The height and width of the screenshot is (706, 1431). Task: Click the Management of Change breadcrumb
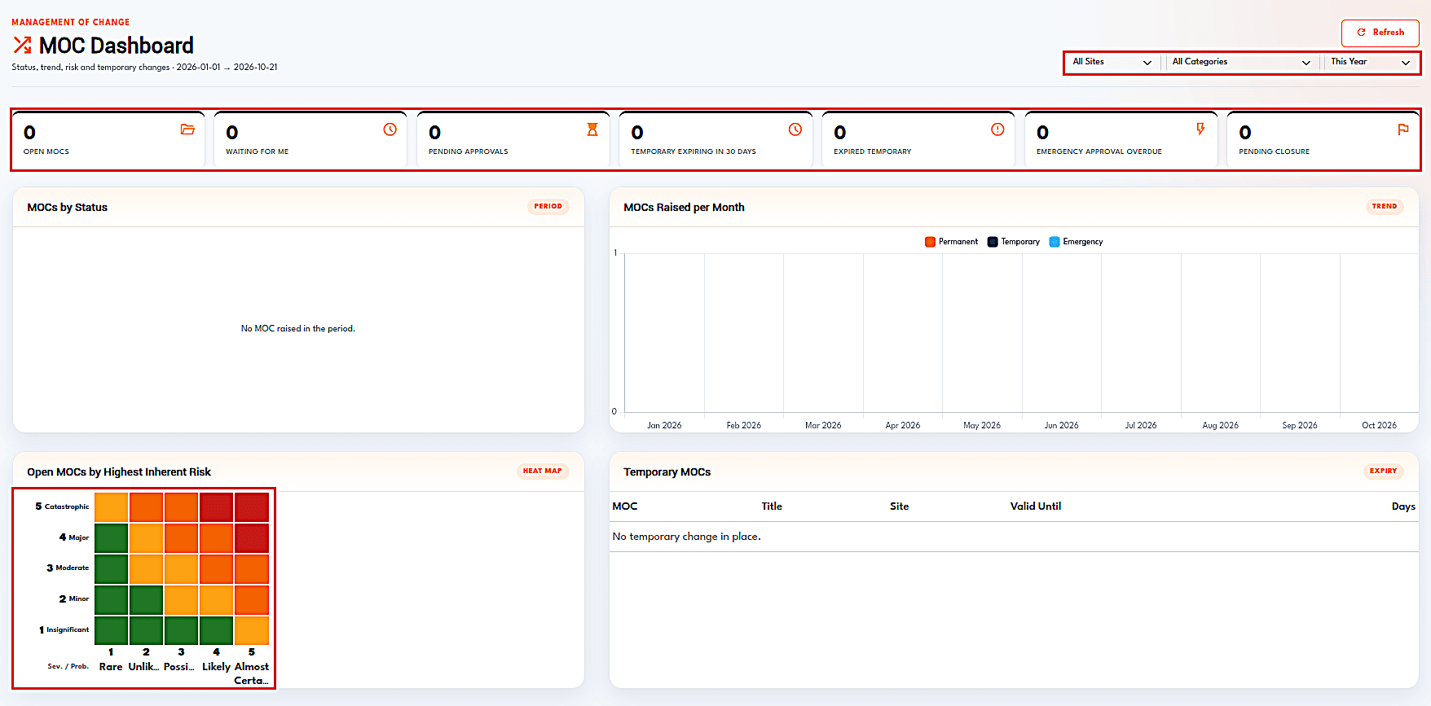pyautogui.click(x=70, y=22)
